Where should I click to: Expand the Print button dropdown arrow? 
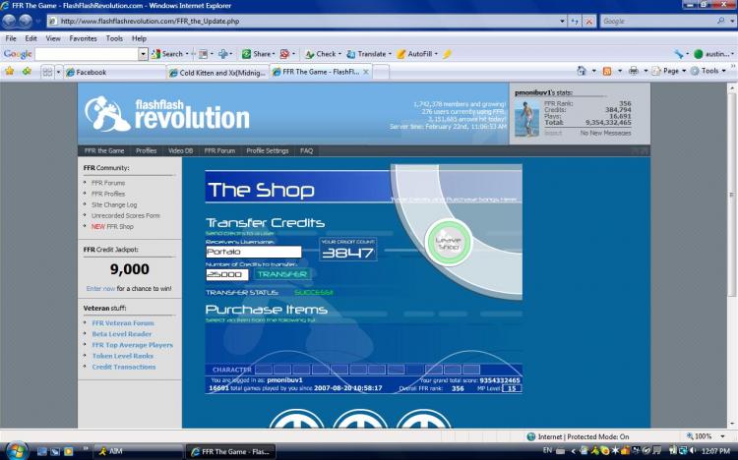pyautogui.click(x=646, y=71)
